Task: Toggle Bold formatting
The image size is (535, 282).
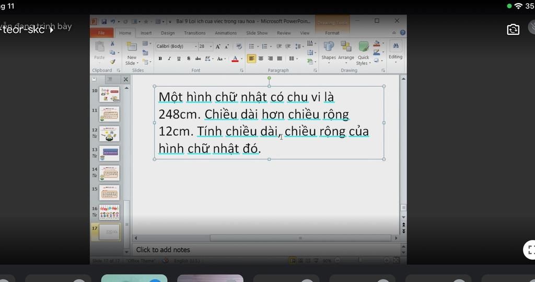Action: pos(160,58)
